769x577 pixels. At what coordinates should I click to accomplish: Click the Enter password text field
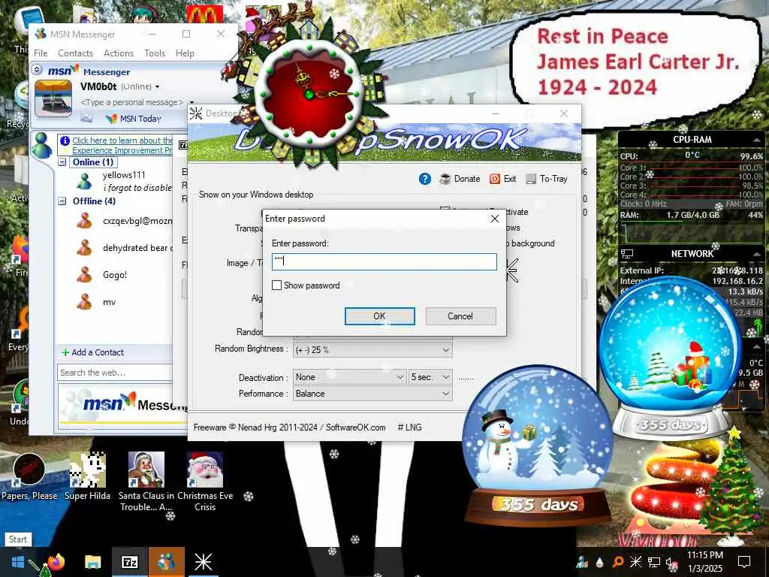pyautogui.click(x=384, y=261)
